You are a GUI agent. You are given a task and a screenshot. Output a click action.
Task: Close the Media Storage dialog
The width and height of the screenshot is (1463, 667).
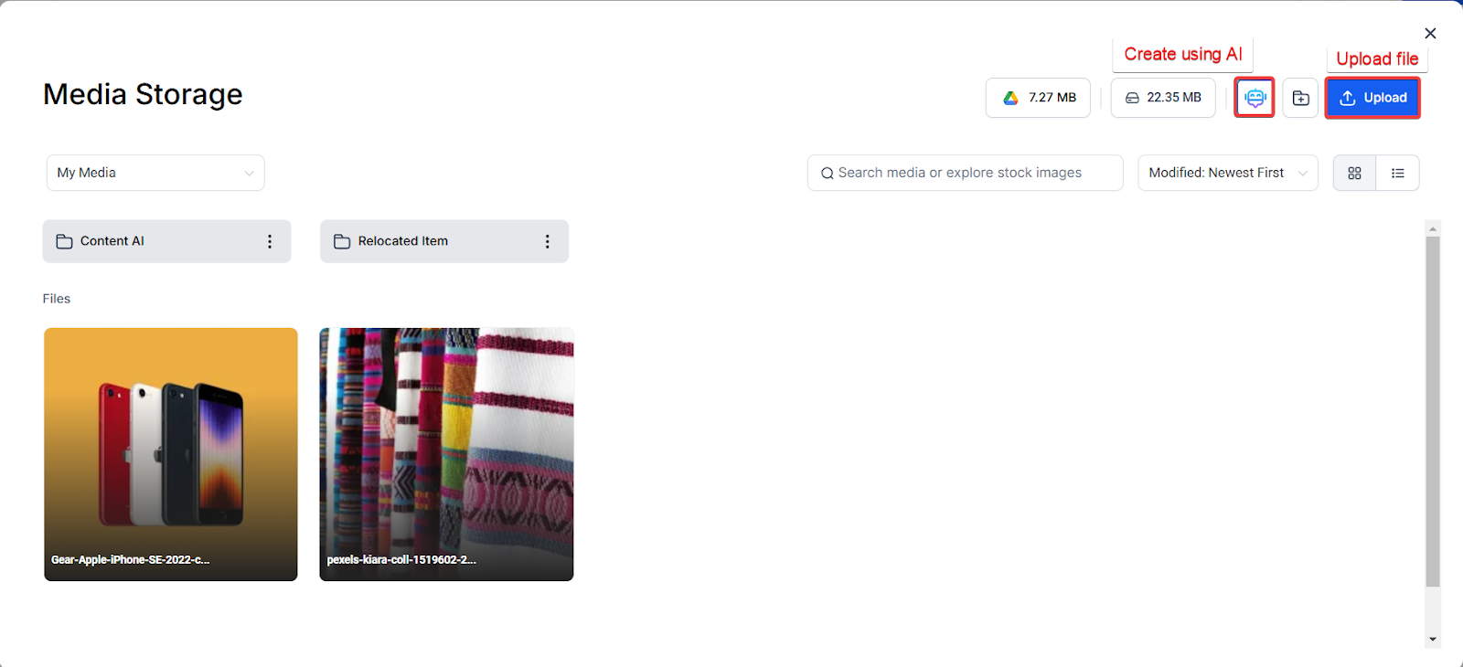[x=1430, y=34]
